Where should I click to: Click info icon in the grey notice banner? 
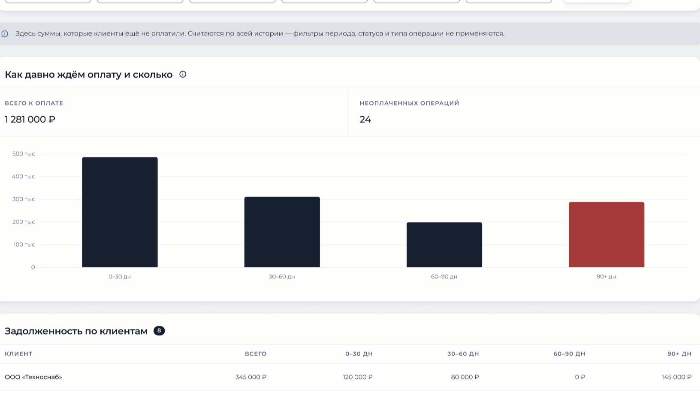click(5, 34)
